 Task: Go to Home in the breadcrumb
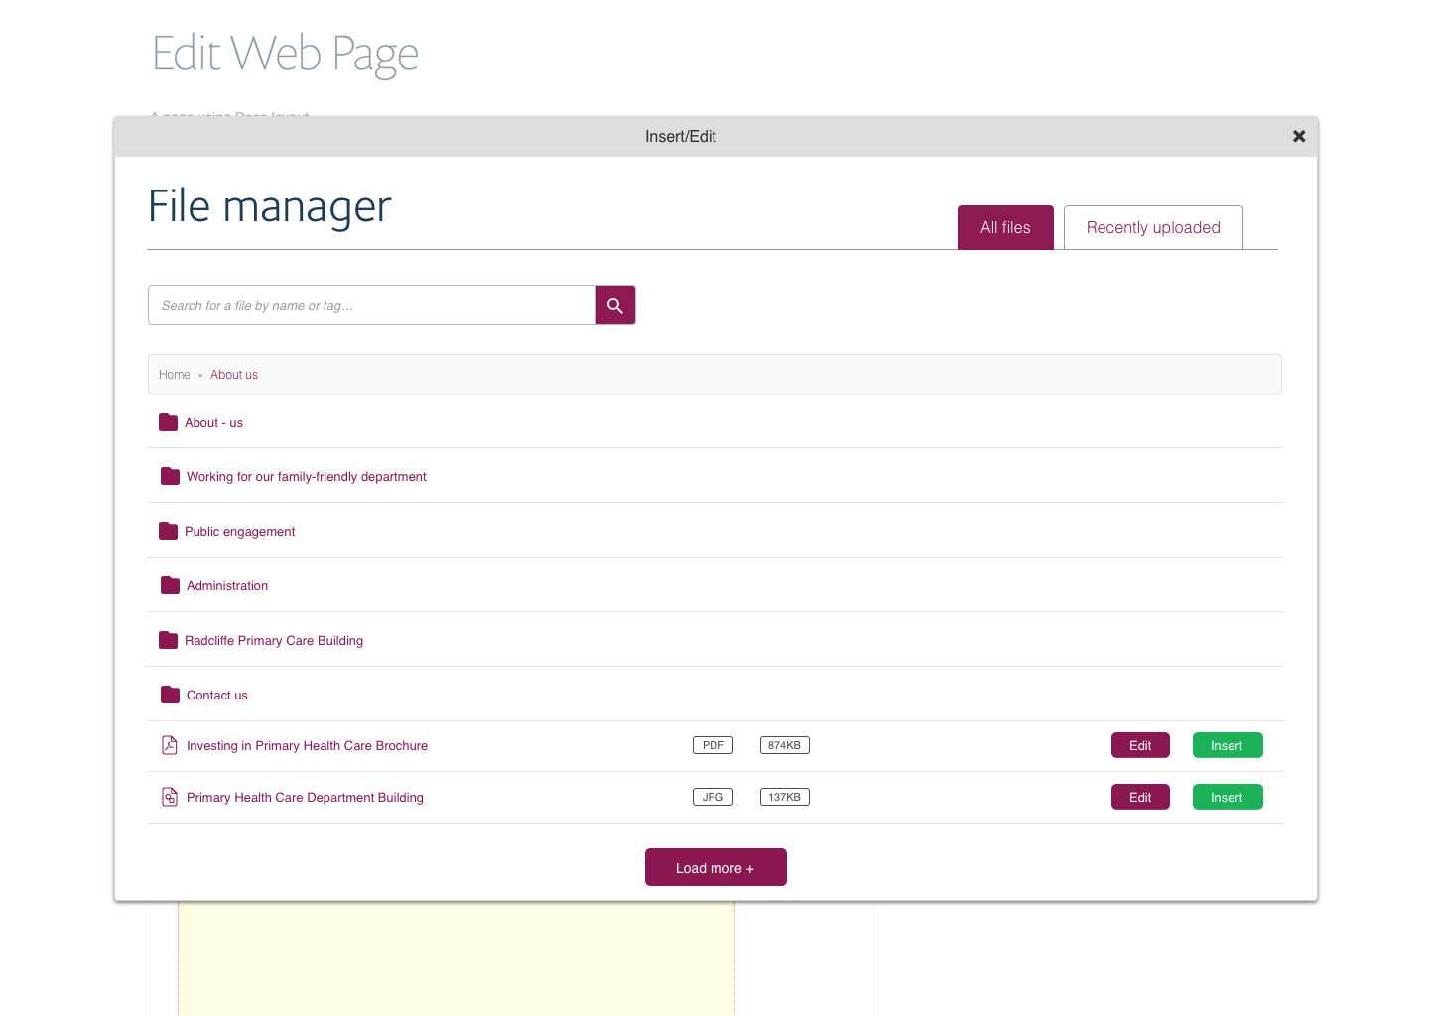[x=174, y=375]
